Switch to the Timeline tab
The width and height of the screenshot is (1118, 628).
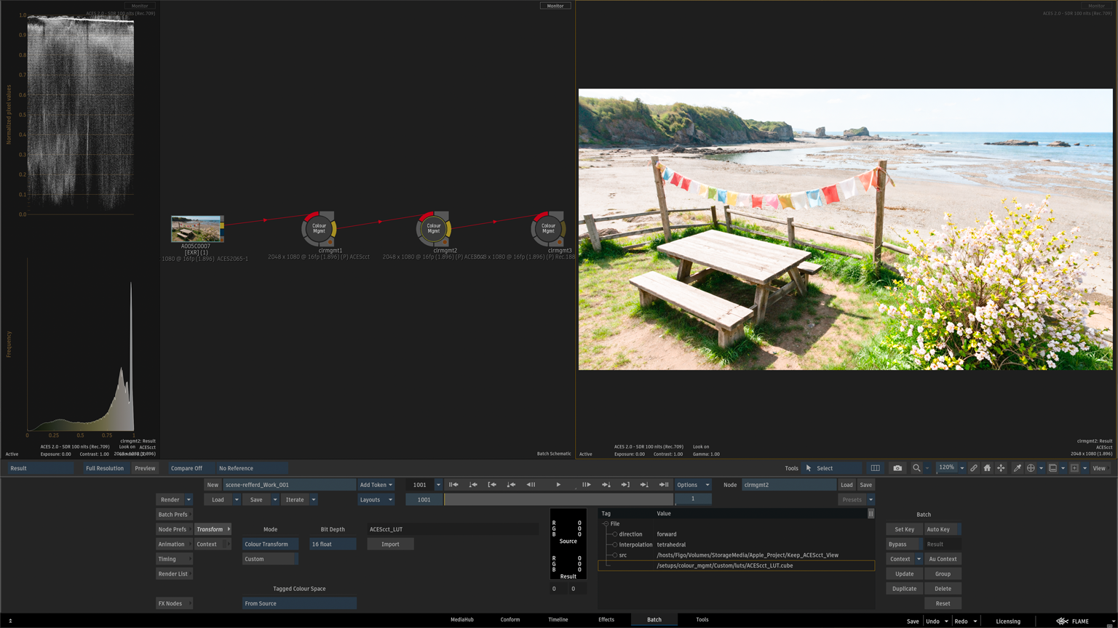click(x=558, y=620)
